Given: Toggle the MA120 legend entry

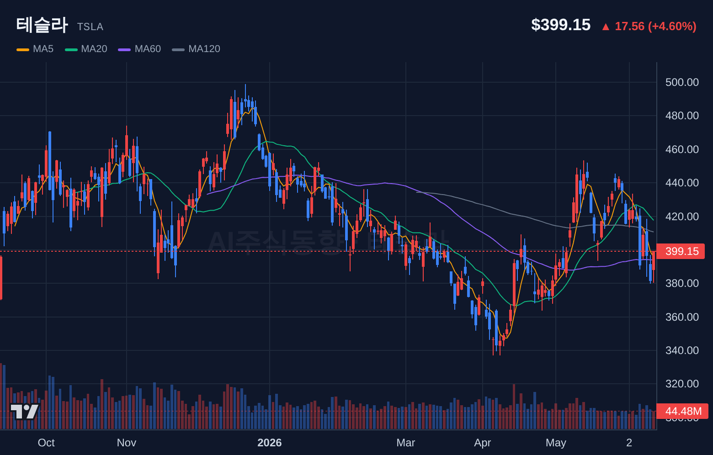Looking at the screenshot, I should point(196,49).
